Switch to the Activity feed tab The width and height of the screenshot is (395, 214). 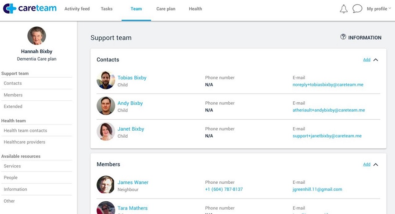77,9
